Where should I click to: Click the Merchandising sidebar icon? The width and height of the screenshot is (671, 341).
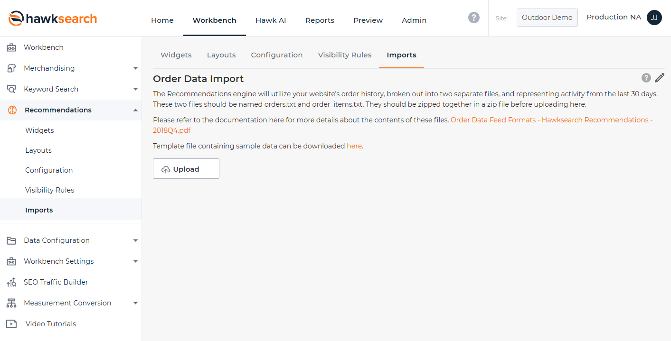pos(11,68)
